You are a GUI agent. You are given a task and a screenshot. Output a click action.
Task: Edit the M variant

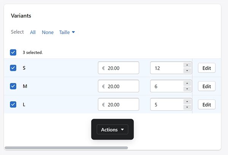207,86
